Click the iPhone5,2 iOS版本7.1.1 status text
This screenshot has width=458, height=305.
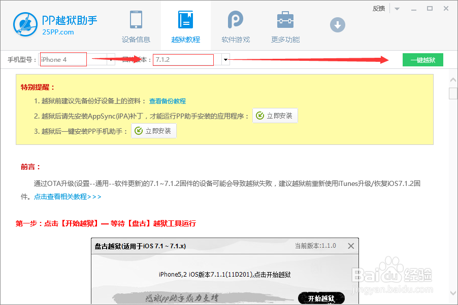224,275
